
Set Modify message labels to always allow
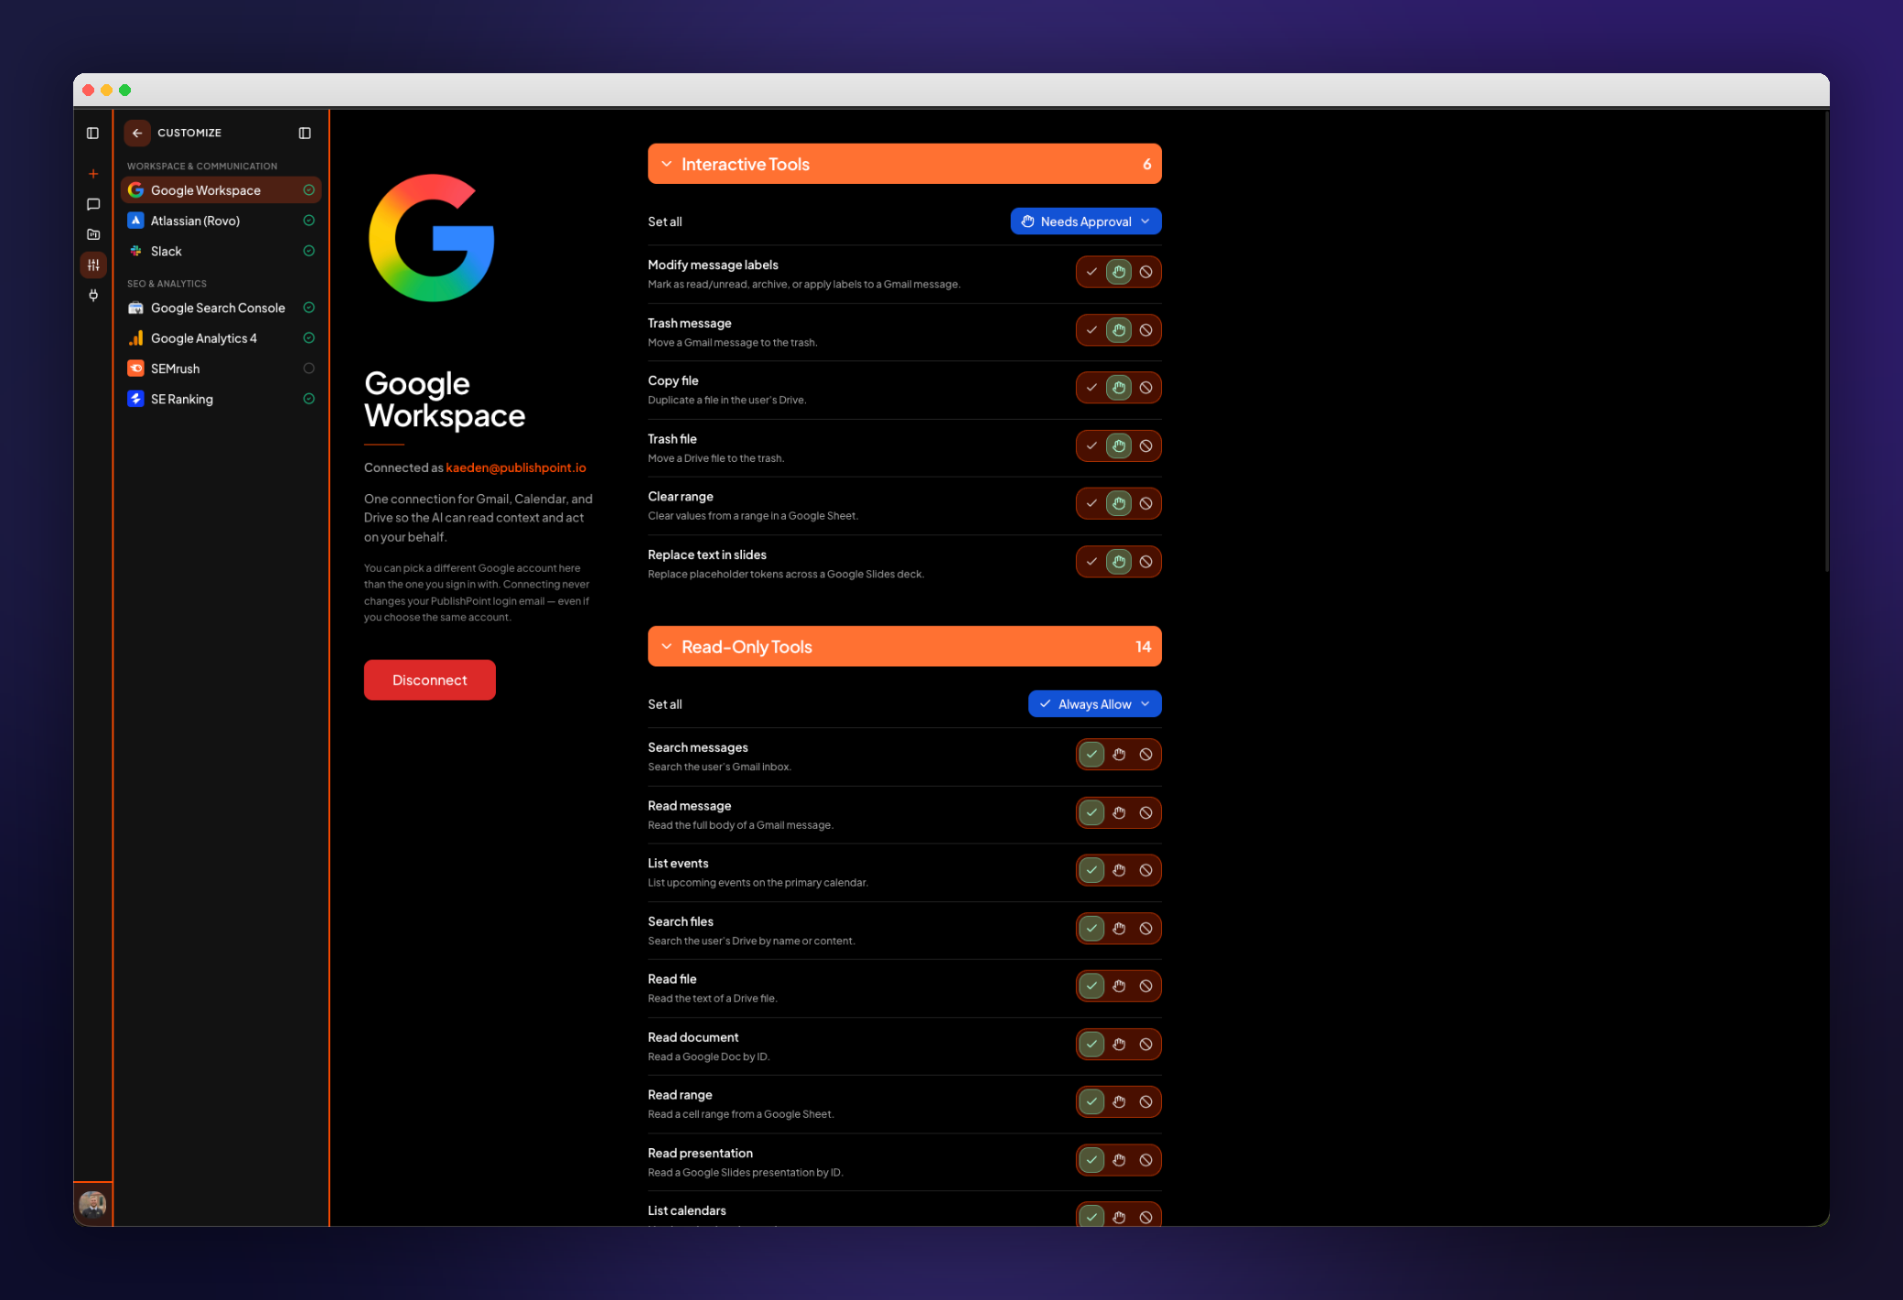[1091, 272]
